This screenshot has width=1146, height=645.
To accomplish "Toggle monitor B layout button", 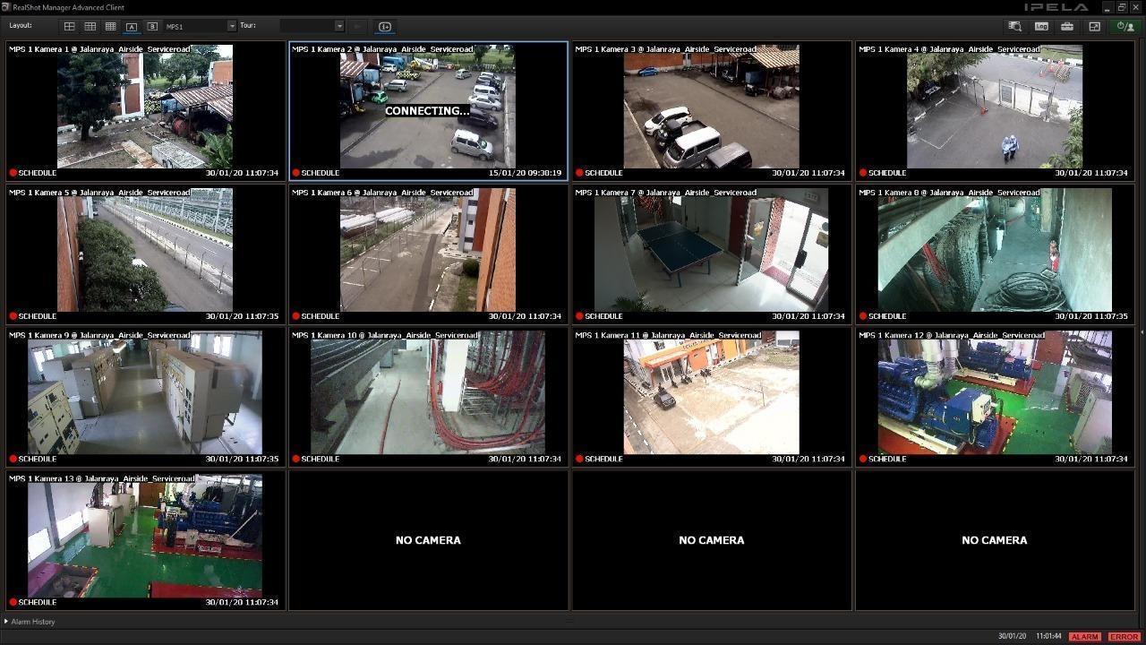I will [x=152, y=27].
